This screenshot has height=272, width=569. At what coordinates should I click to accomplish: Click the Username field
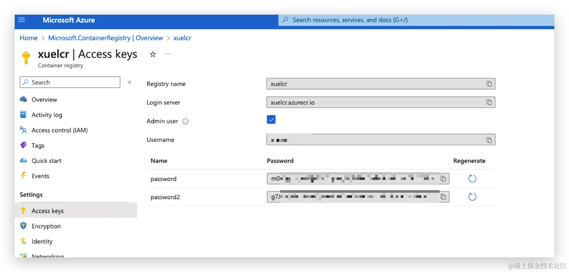pyautogui.click(x=381, y=140)
